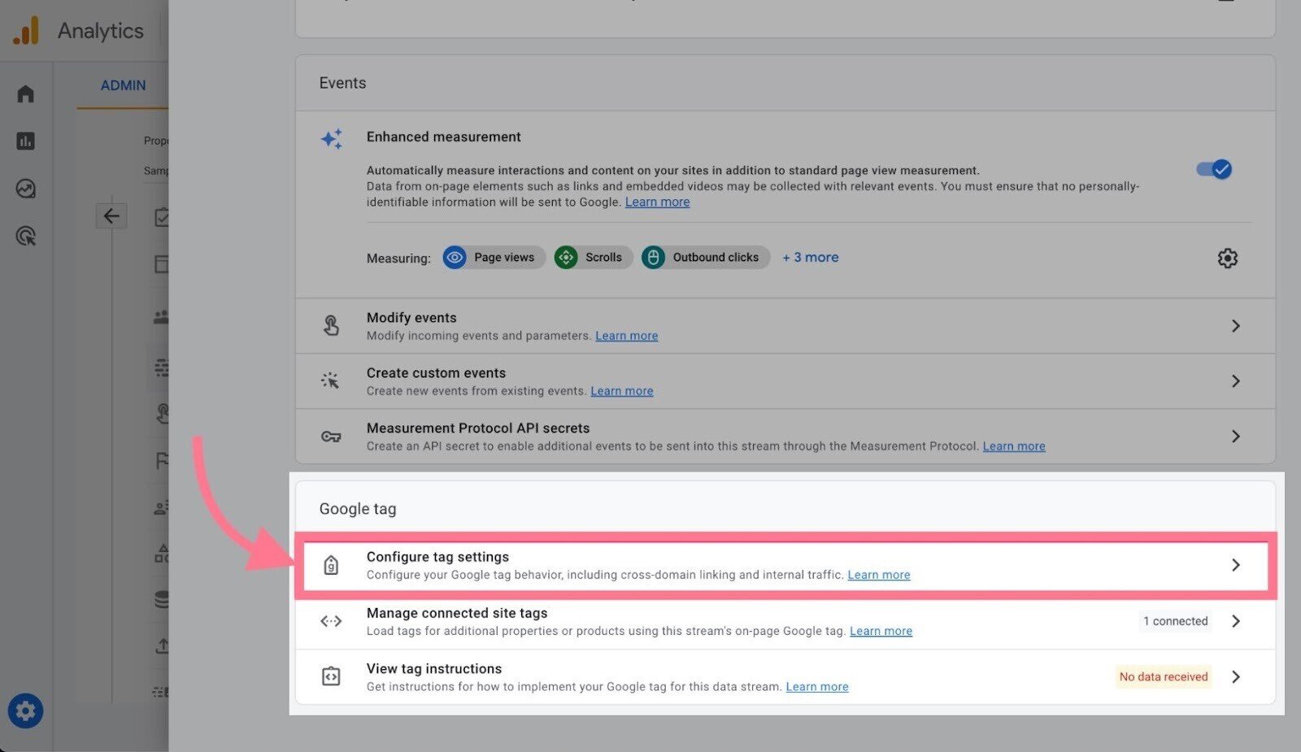Viewport: 1301px width, 752px height.
Task: Click the Outbound clicks chip
Action: [704, 257]
